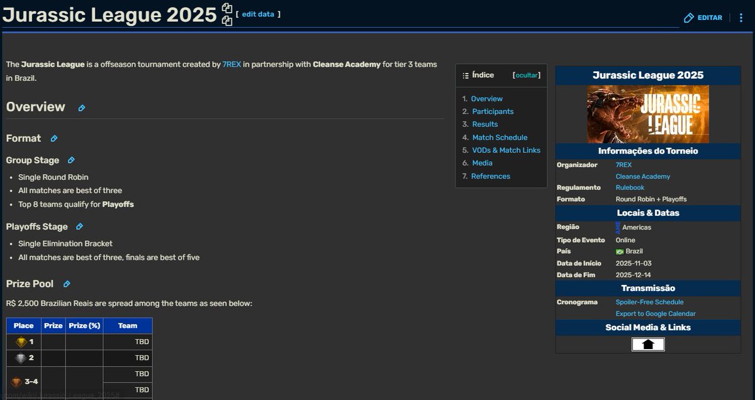Click the Americas region value

636,228
